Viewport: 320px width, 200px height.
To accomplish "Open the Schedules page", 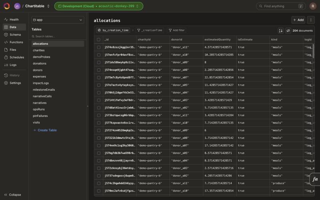I will tap(14, 57).
